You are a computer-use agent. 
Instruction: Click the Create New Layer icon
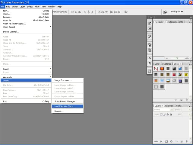[x=182, y=141]
